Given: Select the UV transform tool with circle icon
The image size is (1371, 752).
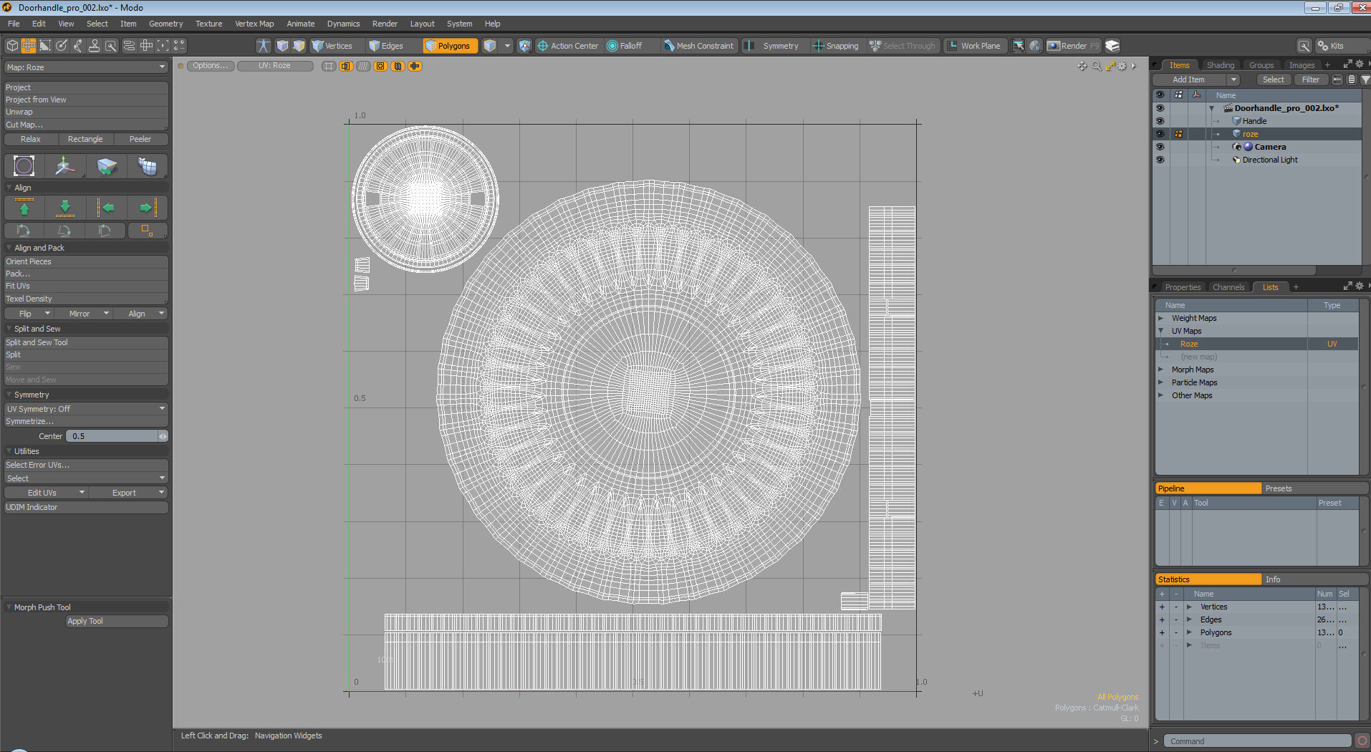Looking at the screenshot, I should 24,166.
